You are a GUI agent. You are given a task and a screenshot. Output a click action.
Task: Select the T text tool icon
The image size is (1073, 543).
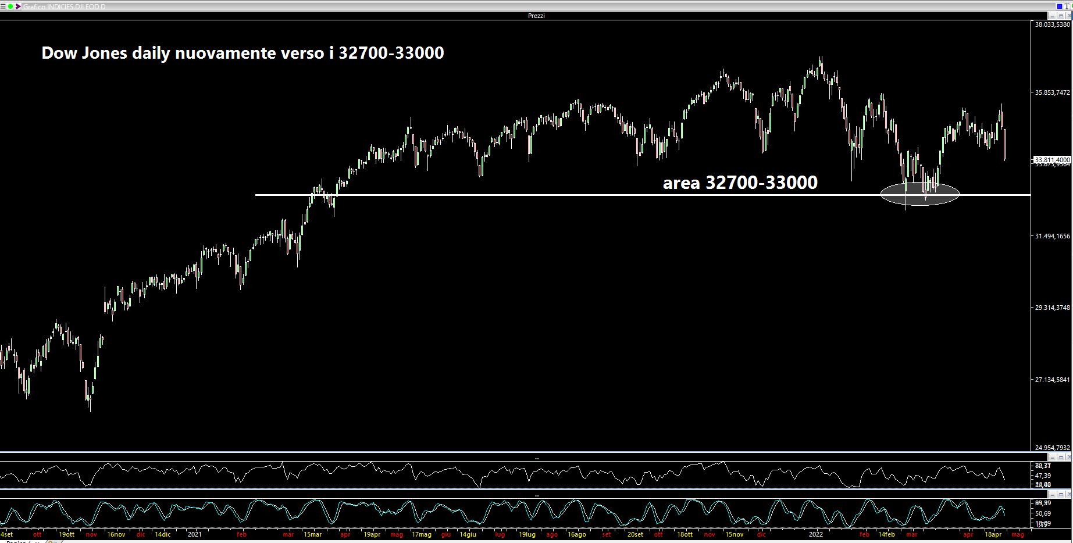(x=1067, y=6)
